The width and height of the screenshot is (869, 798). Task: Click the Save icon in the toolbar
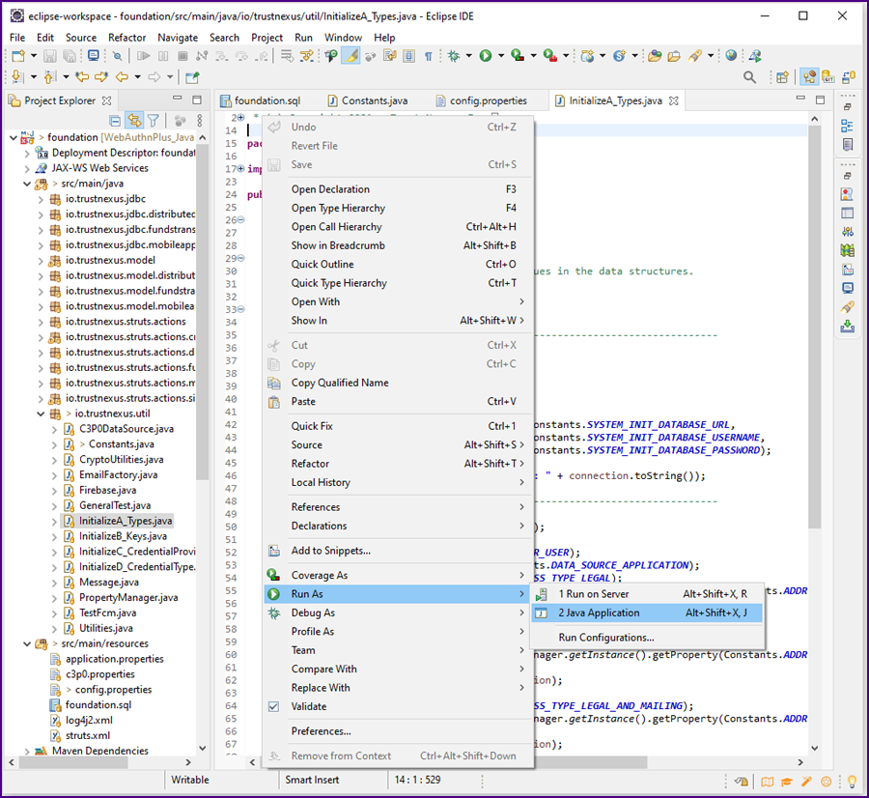click(x=50, y=56)
